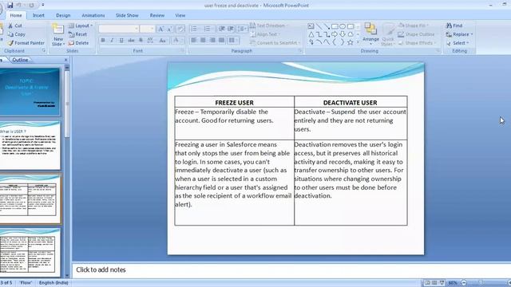Toggle Italic formatting
Viewport: 511px width, 287px height.
coord(112,40)
